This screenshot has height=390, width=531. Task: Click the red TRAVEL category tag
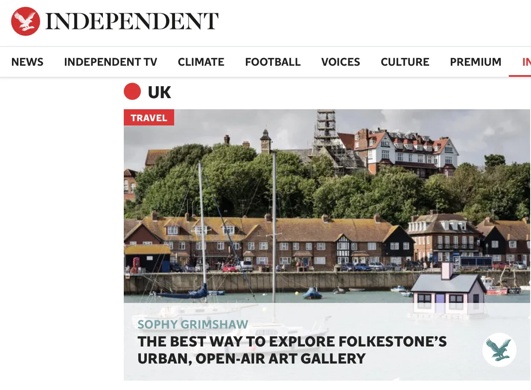149,117
